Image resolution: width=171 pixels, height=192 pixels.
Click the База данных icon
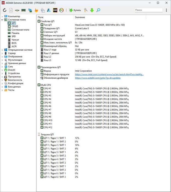6,87
